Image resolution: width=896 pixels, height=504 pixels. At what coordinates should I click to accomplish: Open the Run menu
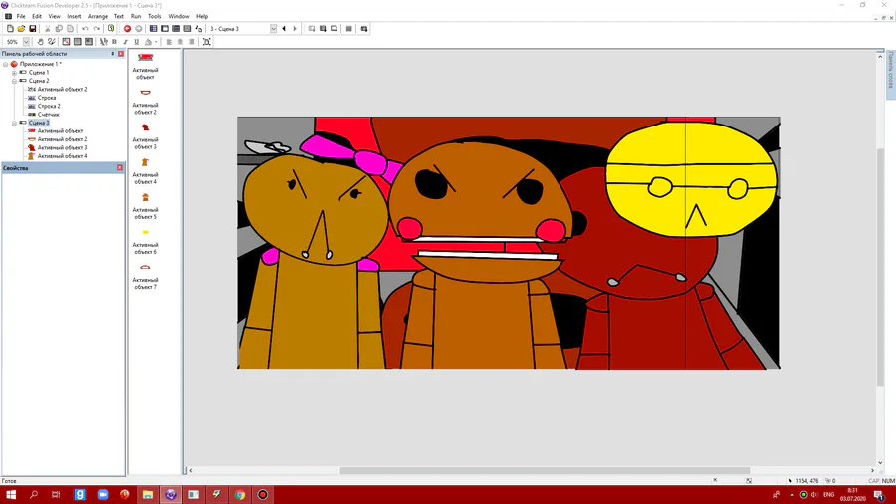tap(136, 17)
